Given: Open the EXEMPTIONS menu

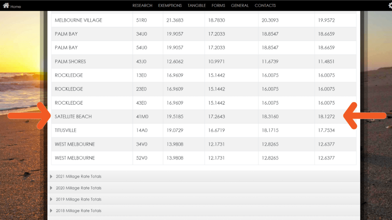Looking at the screenshot, I should pos(170,6).
